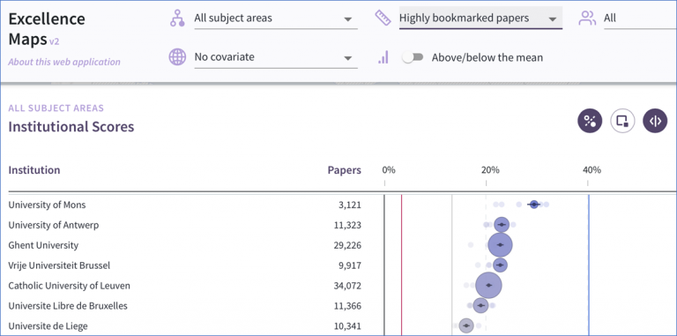
Task: Open the All subject areas dropdown
Action: point(276,19)
